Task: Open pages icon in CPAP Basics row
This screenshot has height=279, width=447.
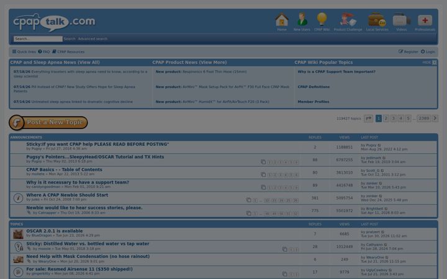Action: tap(263, 174)
